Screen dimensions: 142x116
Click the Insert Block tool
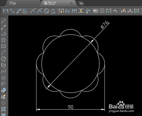(x=3, y=90)
